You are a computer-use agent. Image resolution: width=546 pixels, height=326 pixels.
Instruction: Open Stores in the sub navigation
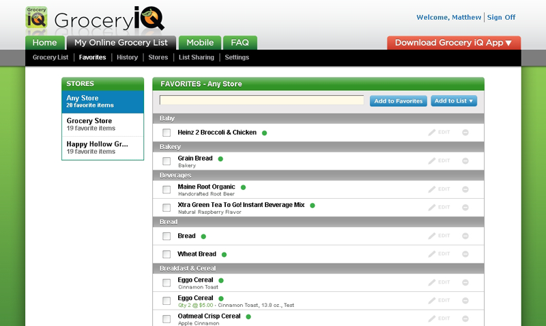[158, 57]
